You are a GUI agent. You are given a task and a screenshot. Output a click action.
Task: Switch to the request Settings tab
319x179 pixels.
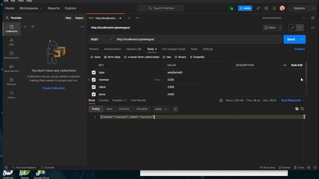(x=208, y=49)
